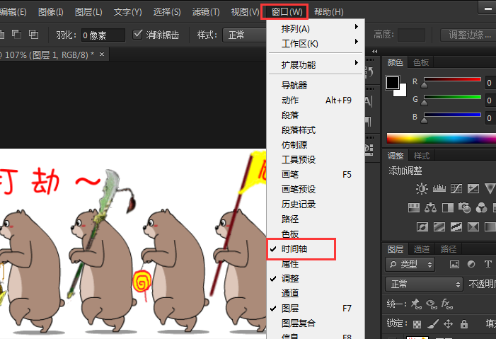Add a Color Balance adjustment
The image size is (496, 339).
pos(430,207)
